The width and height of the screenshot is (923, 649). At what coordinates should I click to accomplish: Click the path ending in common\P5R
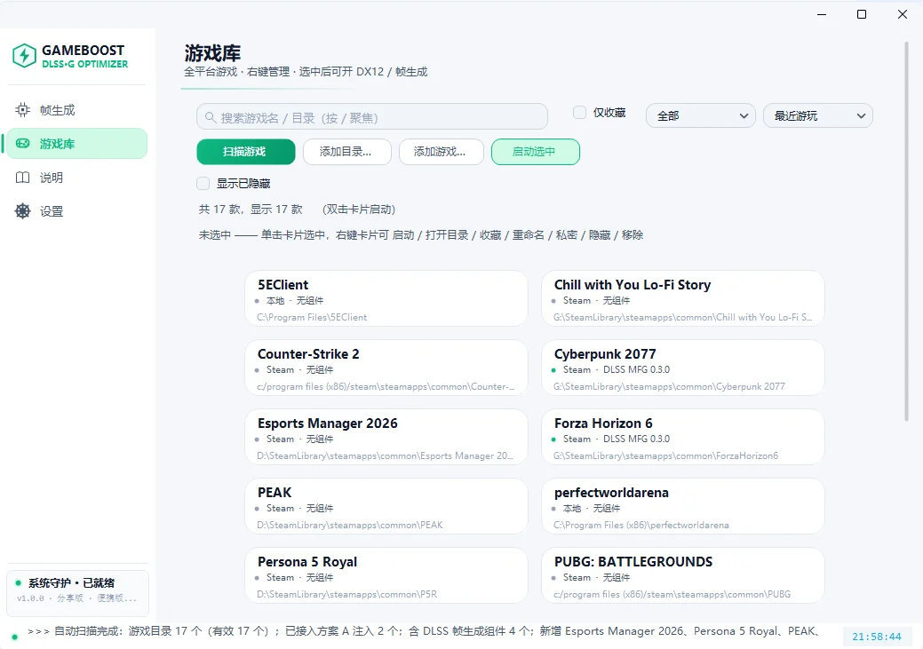[x=346, y=595]
